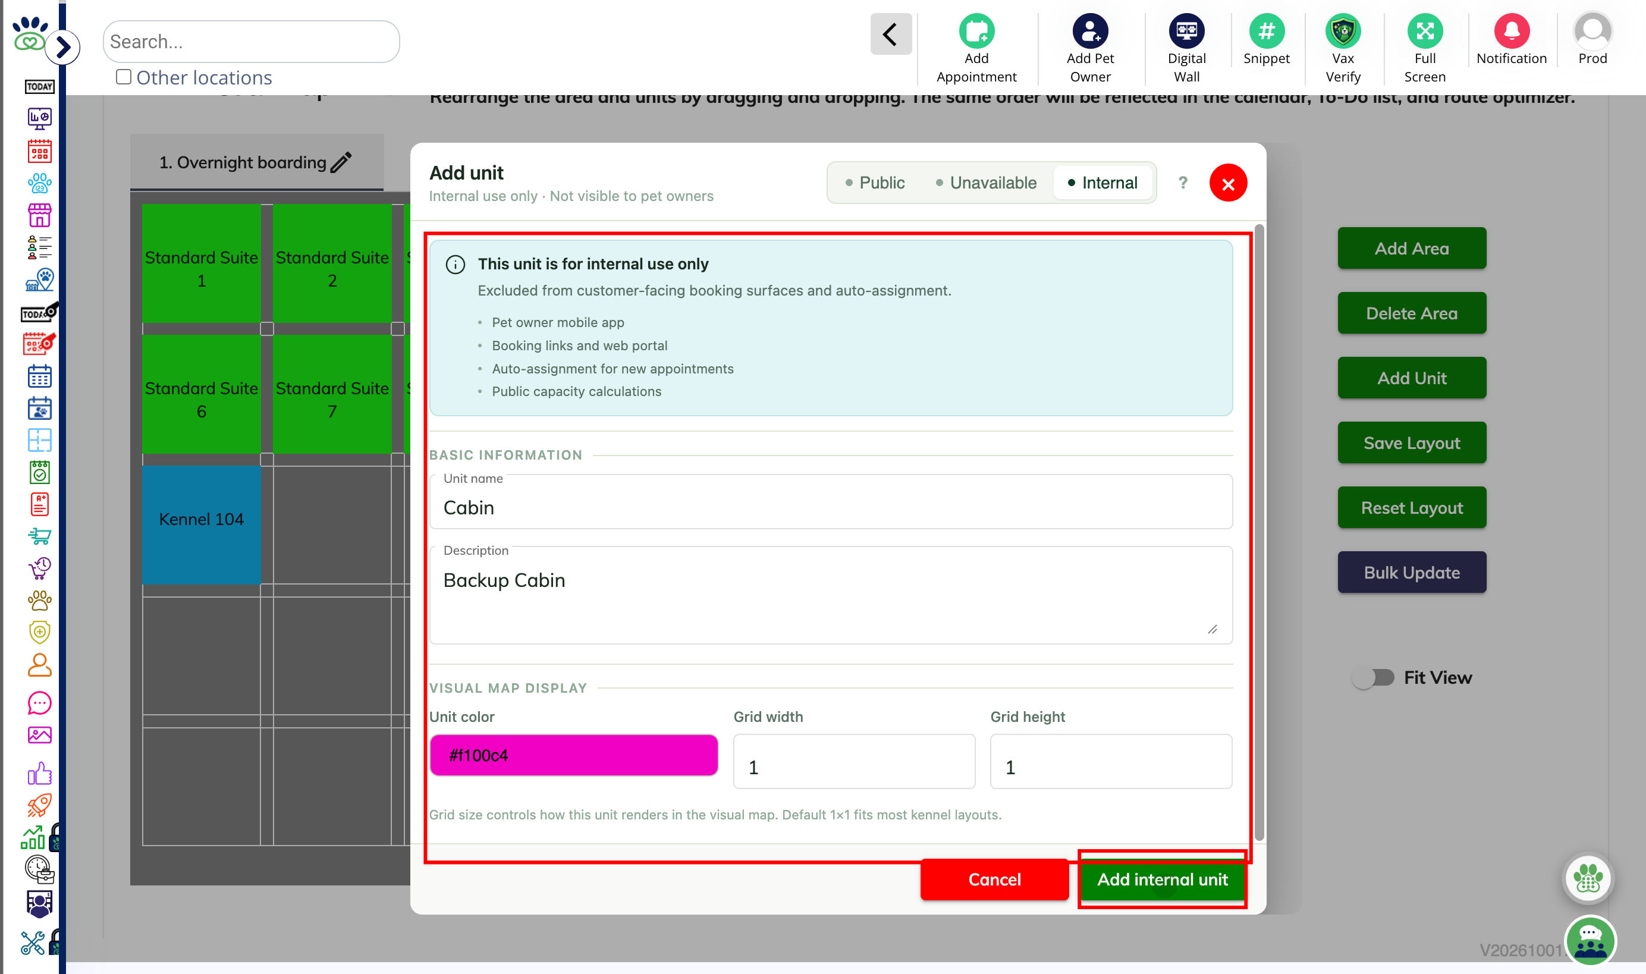Viewport: 1646px width, 974px height.
Task: Click the question mark help icon in dialog
Action: (1183, 183)
